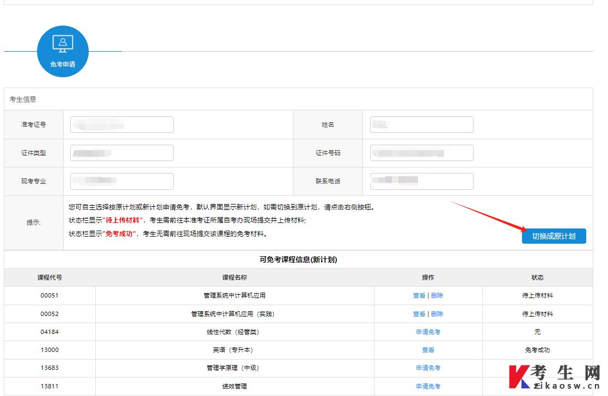Click status 待上传材料 in row 00052
Image resolution: width=608 pixels, height=396 pixels.
point(537,314)
